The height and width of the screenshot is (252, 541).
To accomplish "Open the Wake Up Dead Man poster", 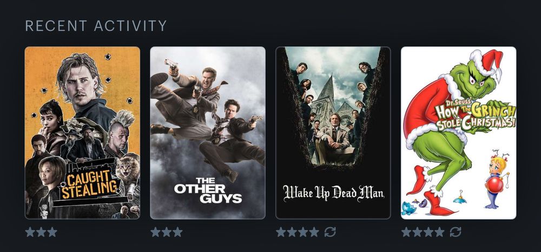I will point(333,133).
